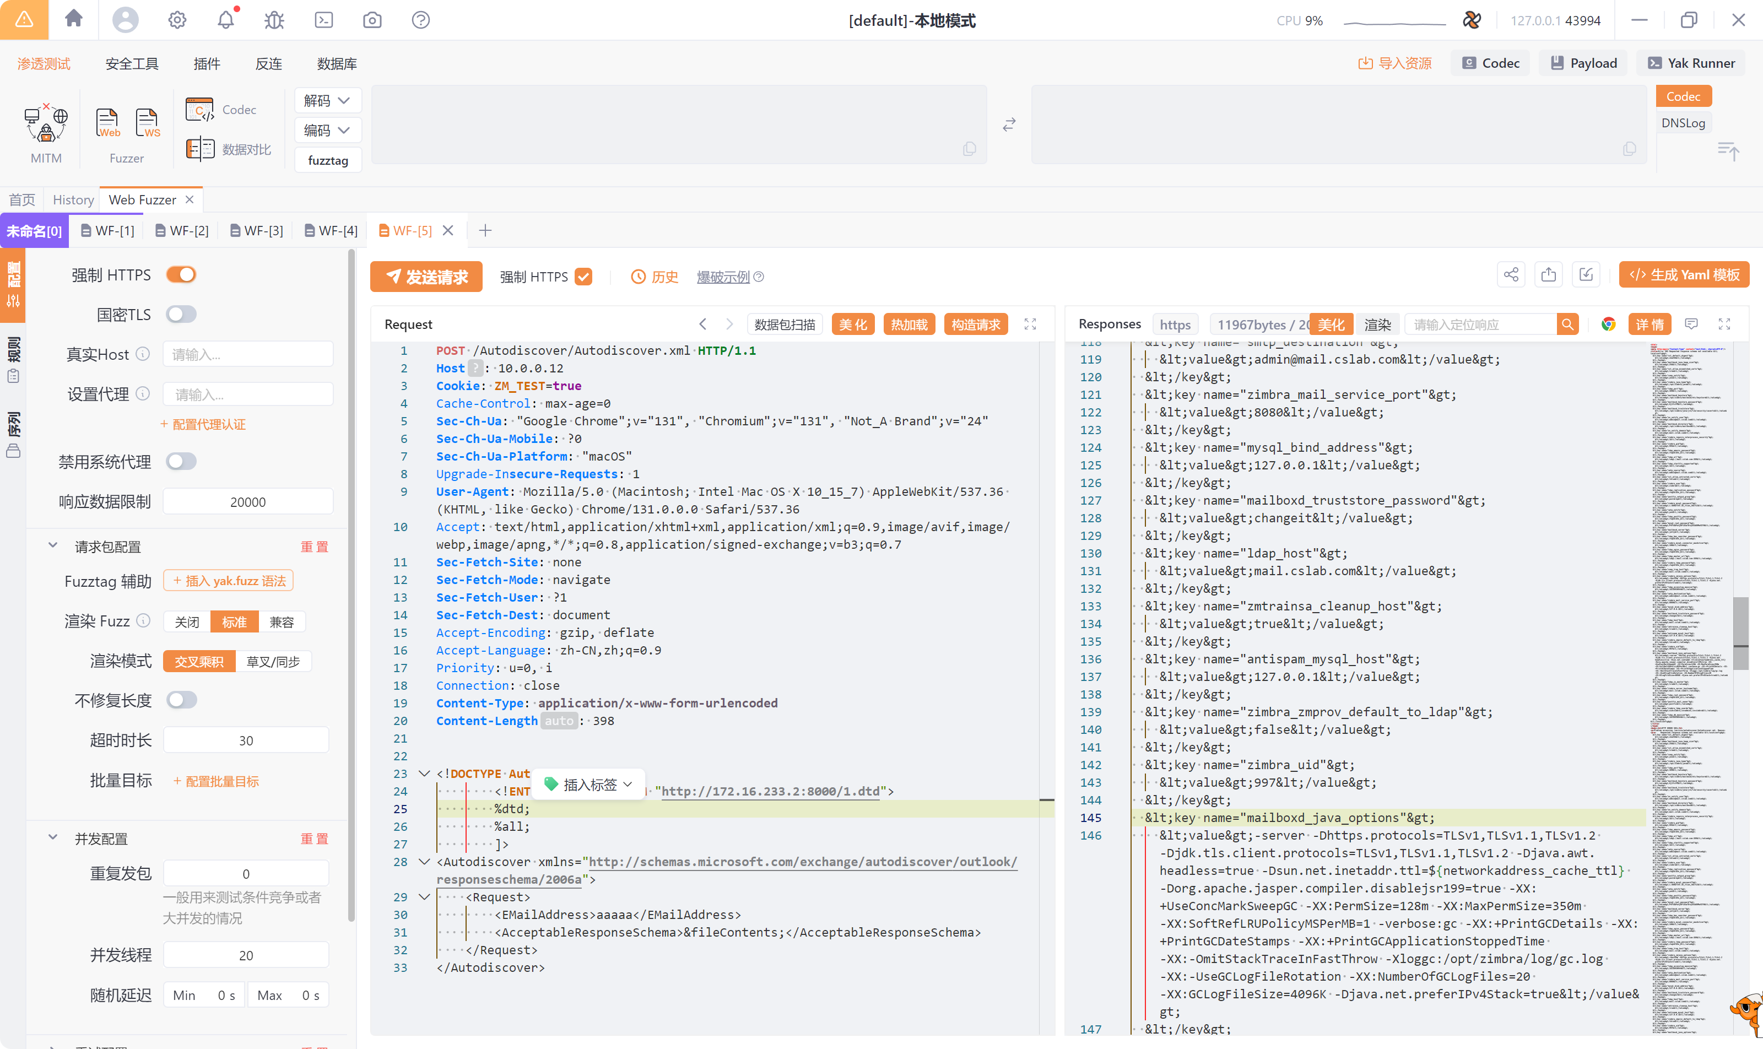Open the Web Fuzzer icon
The width and height of the screenshot is (1763, 1049).
(x=107, y=124)
